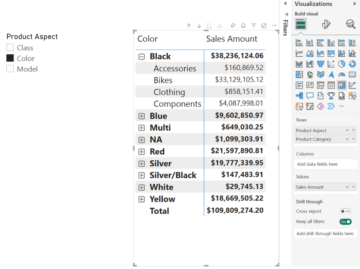Select the line chart visual
The height and width of the screenshot is (269, 360).
[299, 53]
